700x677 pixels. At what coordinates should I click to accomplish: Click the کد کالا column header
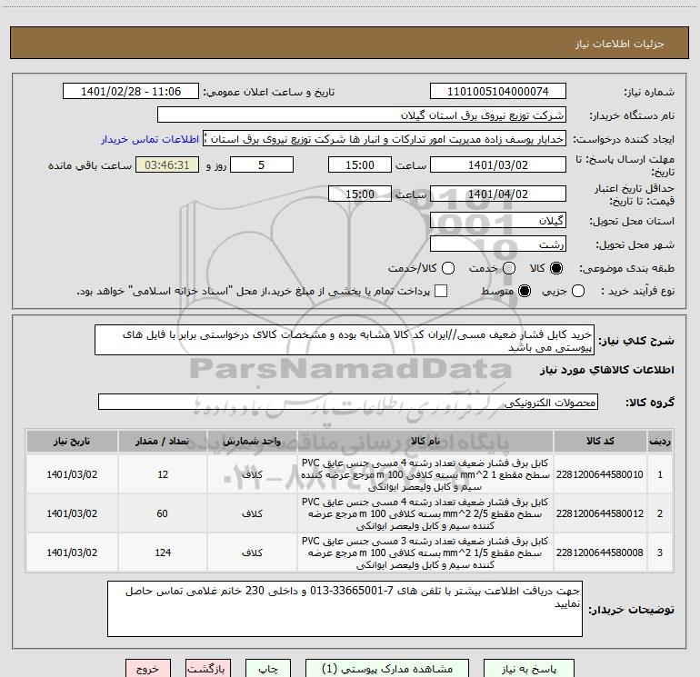click(600, 441)
